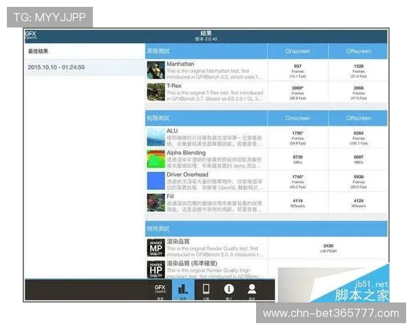The image size is (413, 330).
Task: Tap the Render MP Quality icon
Action: pyautogui.click(x=156, y=247)
